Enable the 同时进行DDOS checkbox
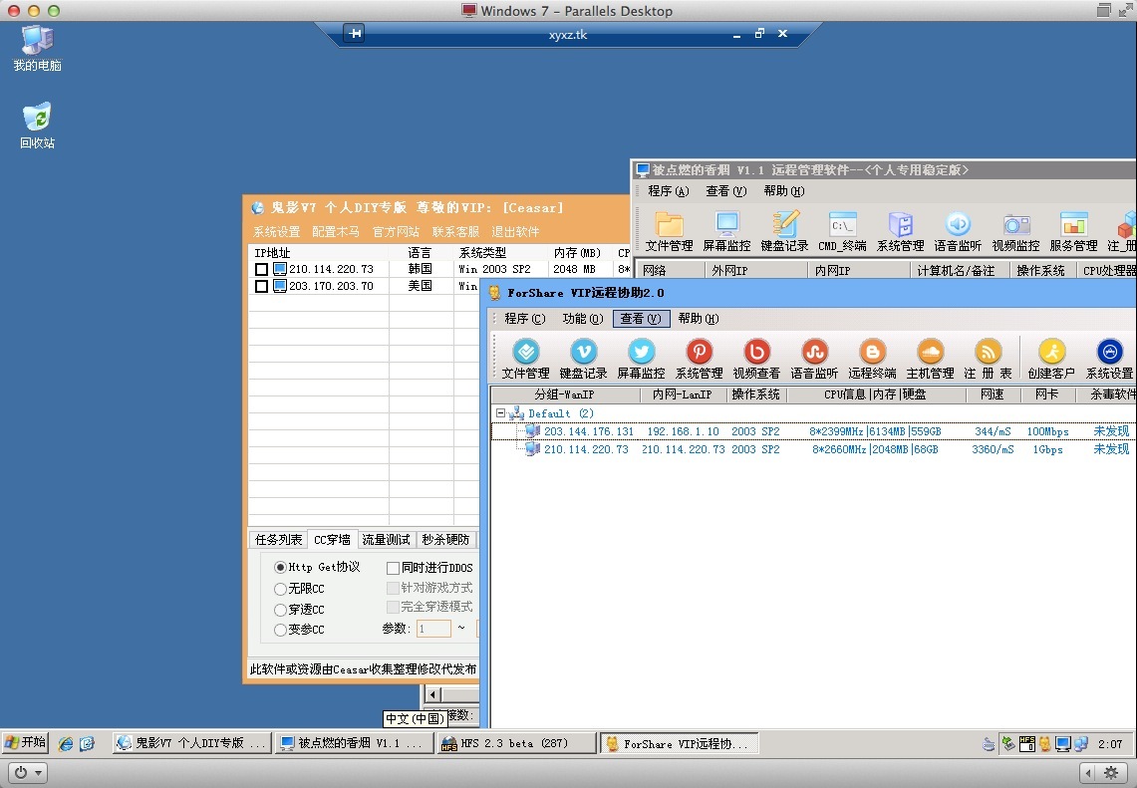The image size is (1137, 788). (393, 568)
